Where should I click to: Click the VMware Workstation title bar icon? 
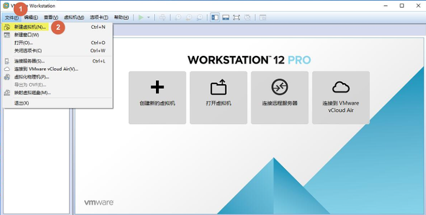[6, 6]
